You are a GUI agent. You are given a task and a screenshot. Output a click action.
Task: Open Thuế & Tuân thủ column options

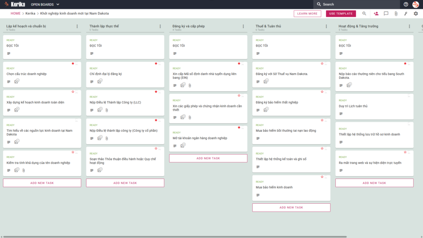click(326, 26)
